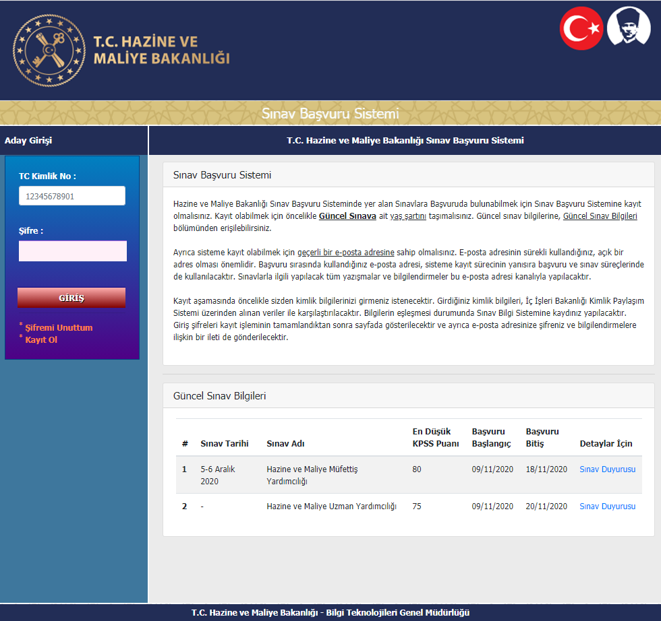Focus the TC Kimlik No field
Image resolution: width=661 pixels, height=621 pixels.
(72, 196)
